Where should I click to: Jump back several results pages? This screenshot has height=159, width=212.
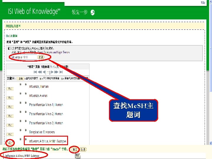point(40,72)
